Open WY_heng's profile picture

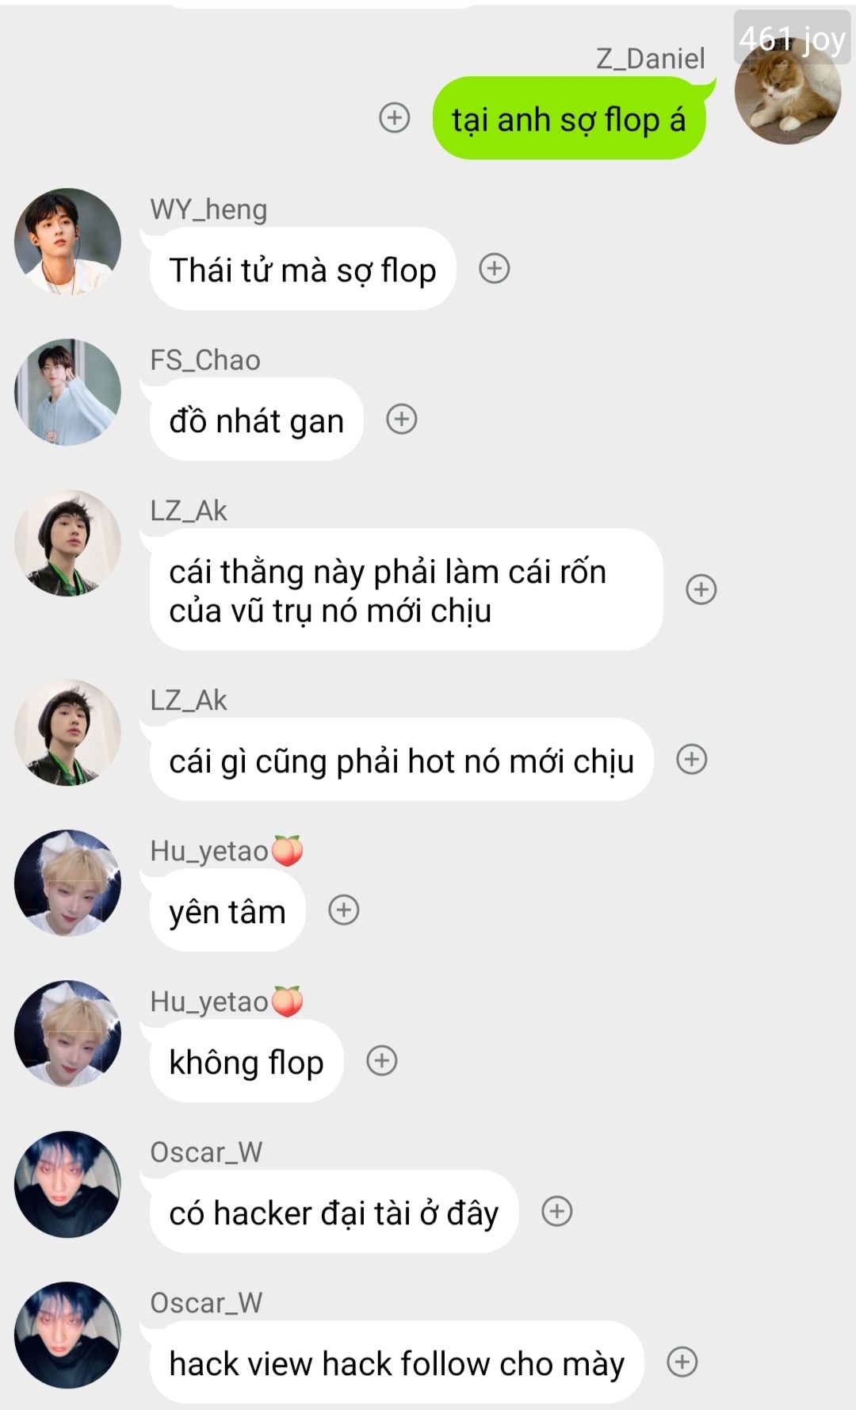pyautogui.click(x=67, y=241)
